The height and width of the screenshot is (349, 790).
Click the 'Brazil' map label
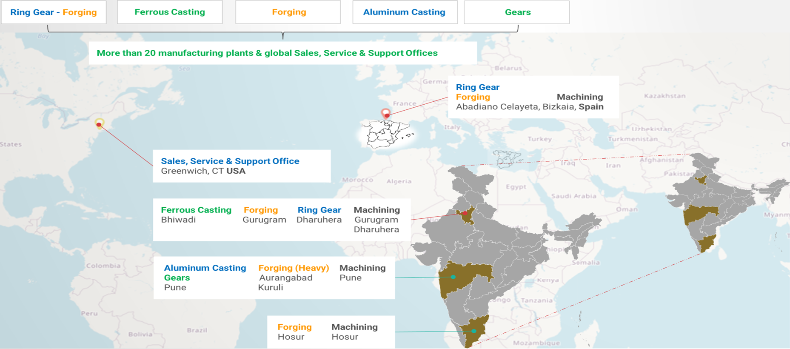[197, 330]
